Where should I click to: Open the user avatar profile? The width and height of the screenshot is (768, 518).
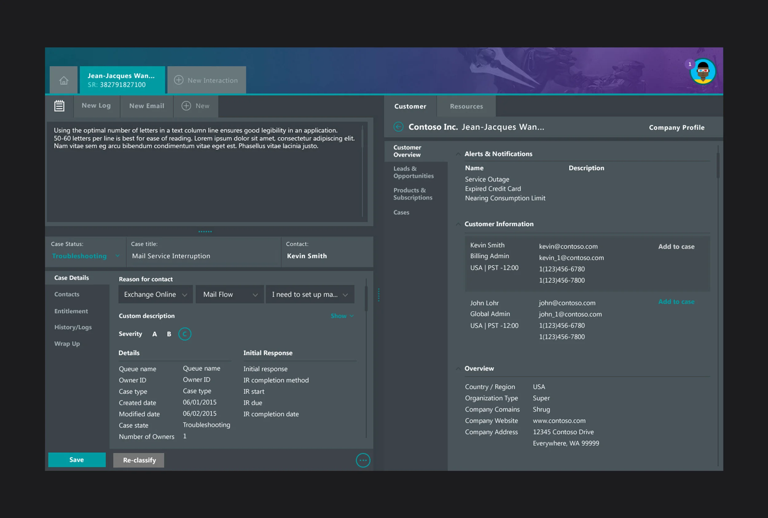tap(703, 72)
